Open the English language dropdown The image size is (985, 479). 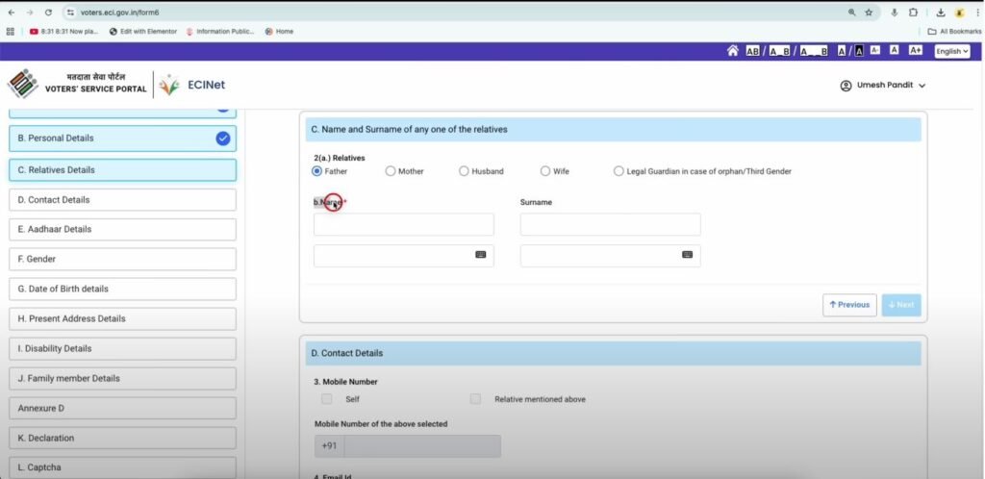pyautogui.click(x=951, y=52)
